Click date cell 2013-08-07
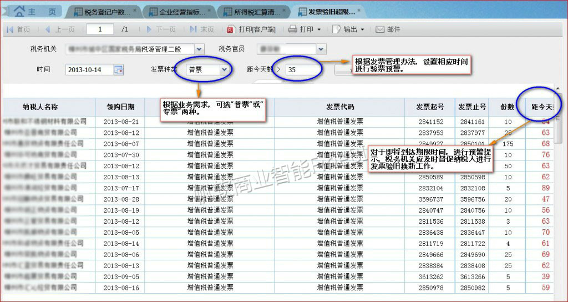This screenshot has width=568, height=302. tap(121, 144)
